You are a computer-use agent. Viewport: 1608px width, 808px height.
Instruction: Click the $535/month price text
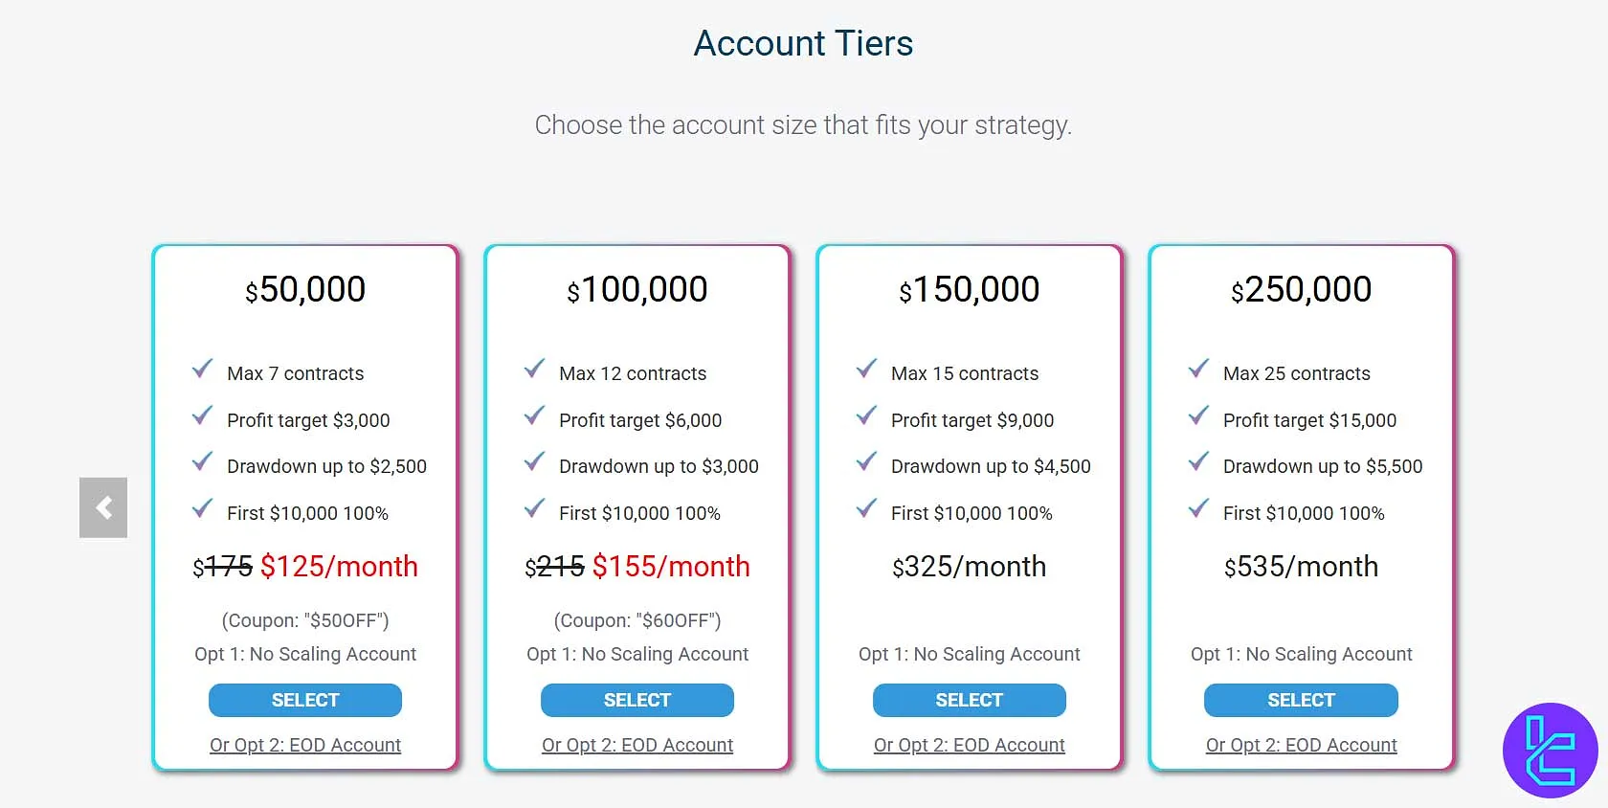tap(1301, 567)
